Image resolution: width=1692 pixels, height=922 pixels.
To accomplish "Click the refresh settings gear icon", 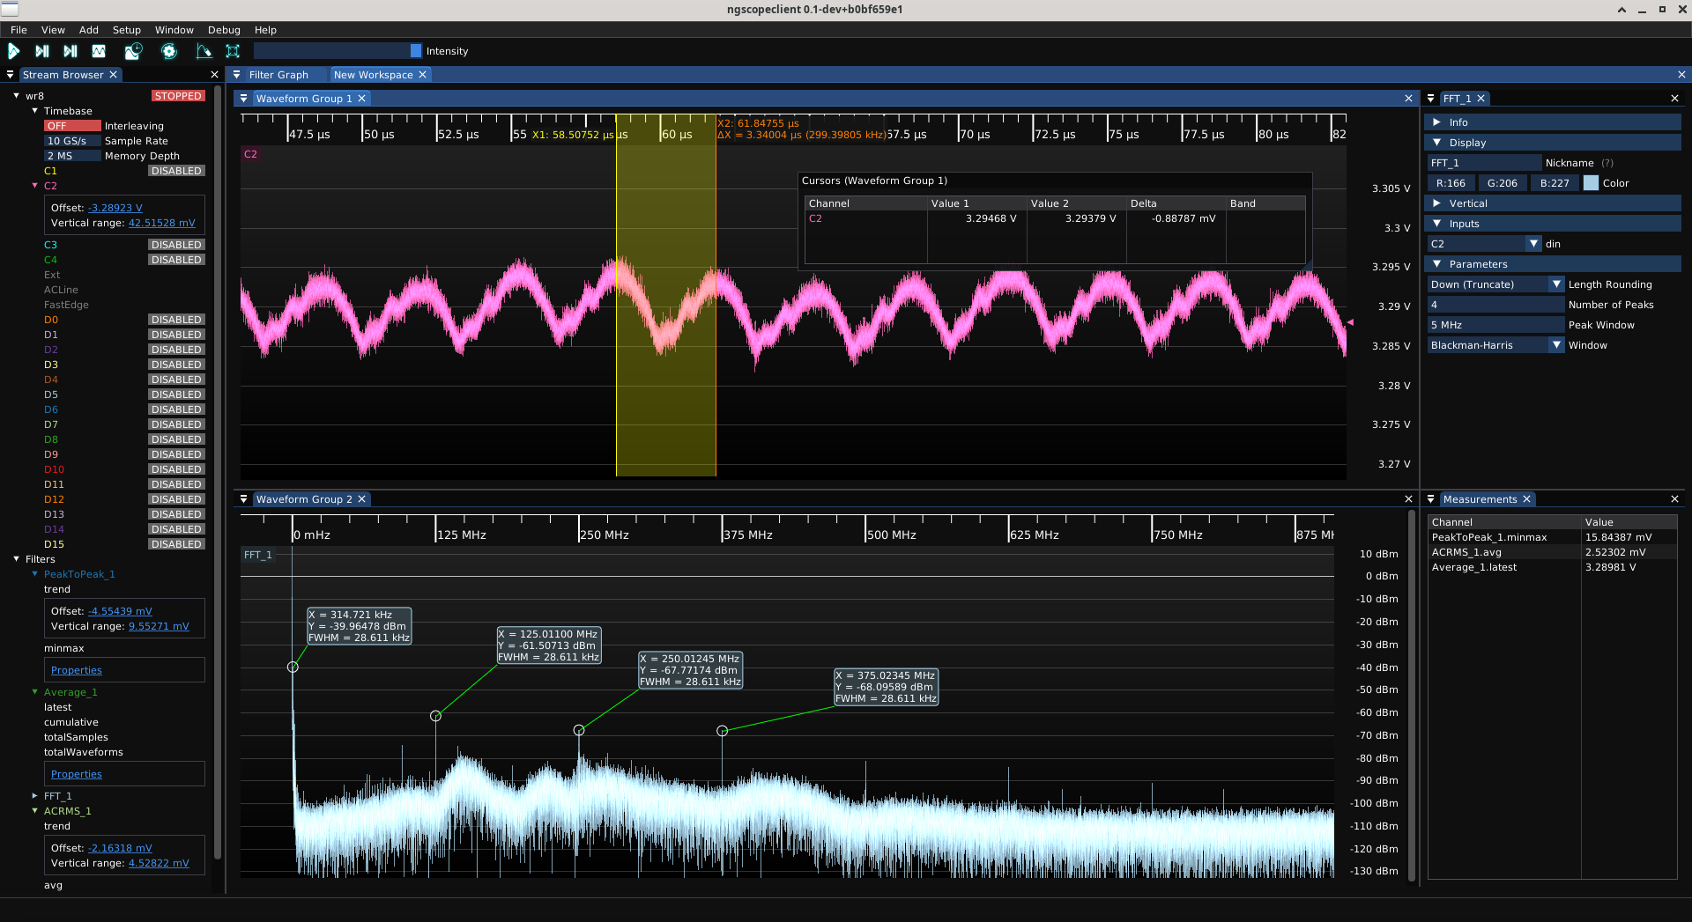I will point(169,51).
